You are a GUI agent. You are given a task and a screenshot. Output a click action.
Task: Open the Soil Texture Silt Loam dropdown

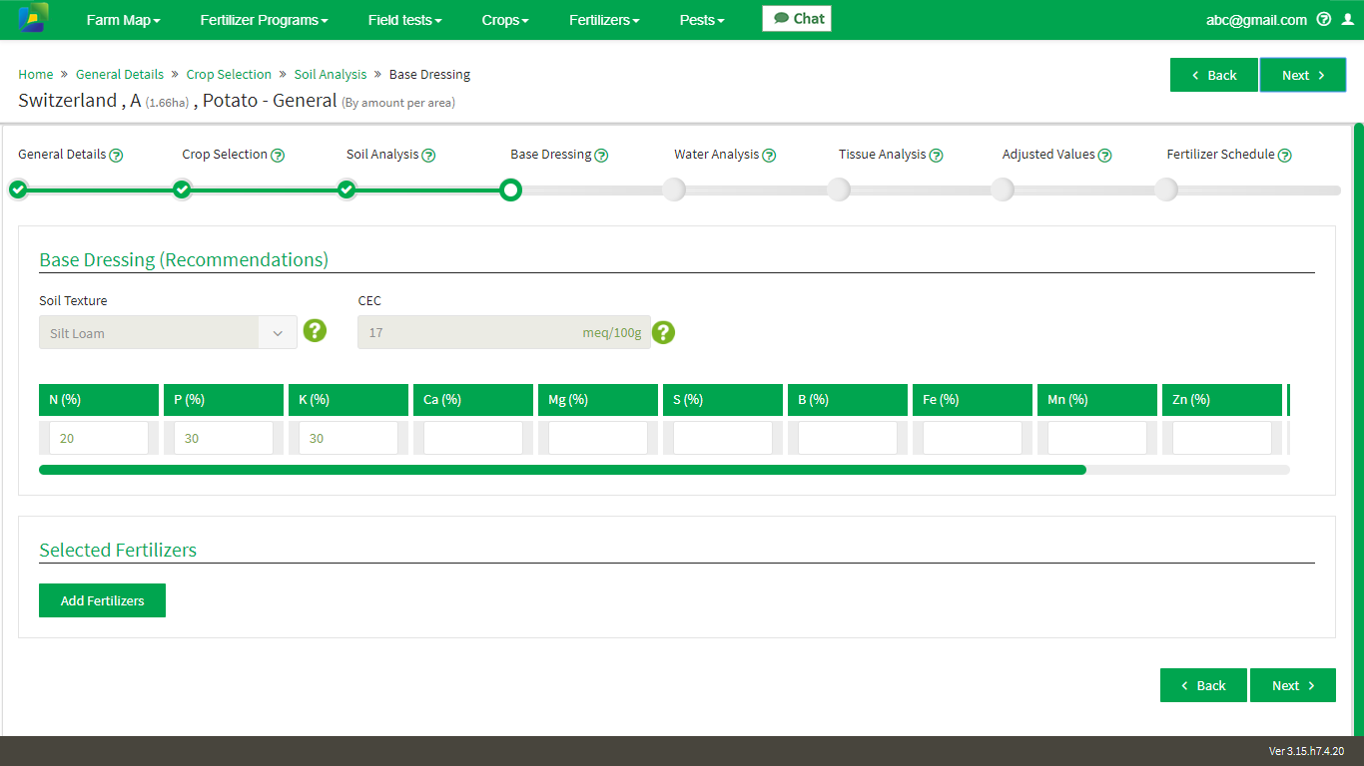[x=168, y=333]
